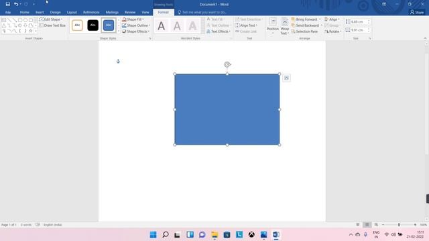Open the Align Text dropdown

[246, 25]
